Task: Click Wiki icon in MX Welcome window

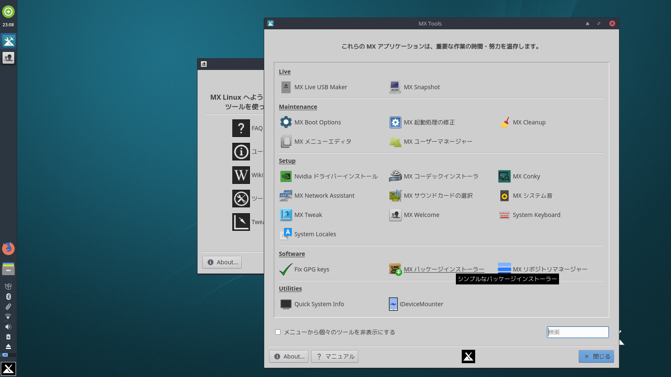Action: [241, 175]
